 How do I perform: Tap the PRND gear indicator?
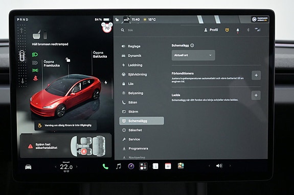pyautogui.click(x=22, y=19)
